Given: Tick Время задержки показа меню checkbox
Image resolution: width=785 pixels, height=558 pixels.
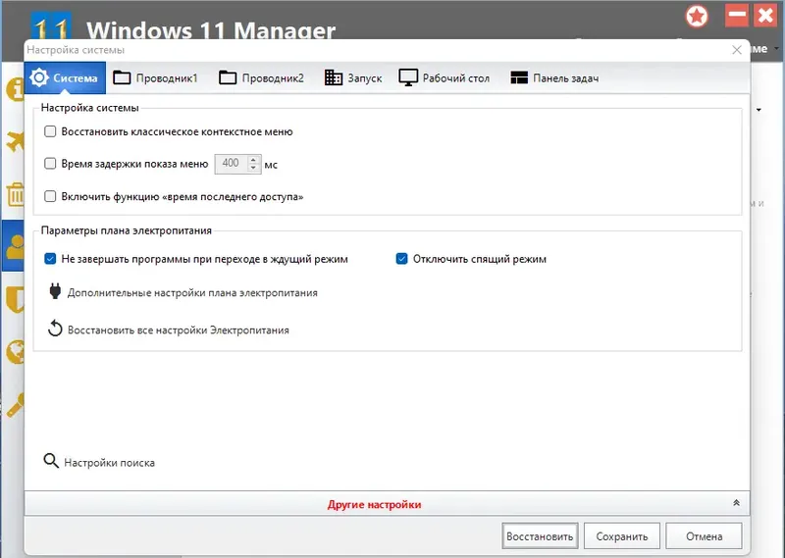Looking at the screenshot, I should coord(50,164).
